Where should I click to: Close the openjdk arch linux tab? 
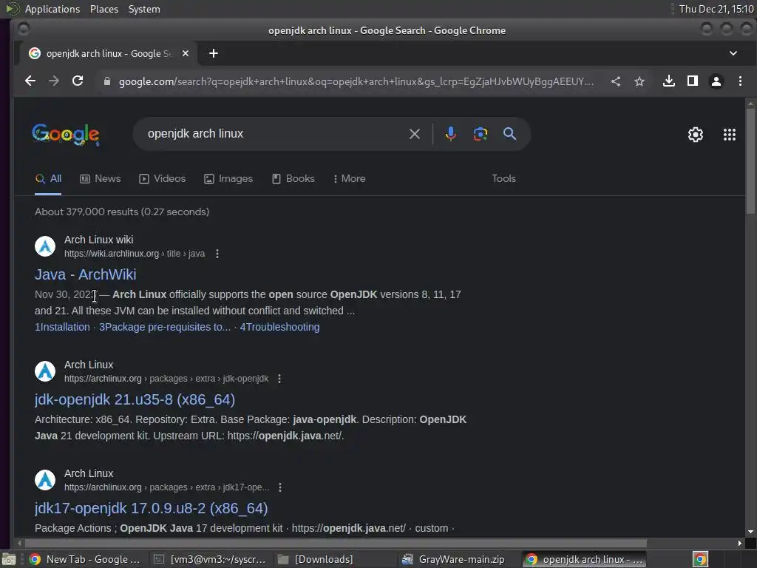pyautogui.click(x=186, y=53)
